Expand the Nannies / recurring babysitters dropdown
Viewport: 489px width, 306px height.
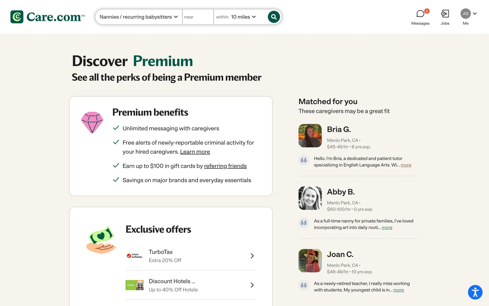pos(139,17)
